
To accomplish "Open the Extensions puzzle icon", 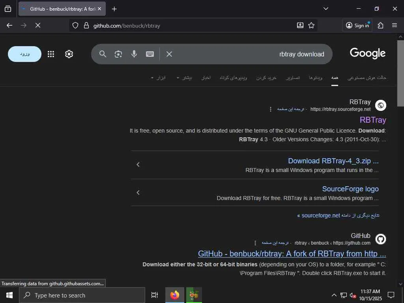I will coord(381,25).
